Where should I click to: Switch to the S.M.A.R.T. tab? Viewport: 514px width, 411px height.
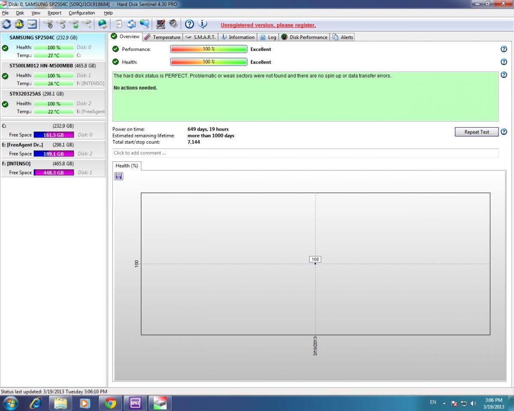[x=200, y=37]
